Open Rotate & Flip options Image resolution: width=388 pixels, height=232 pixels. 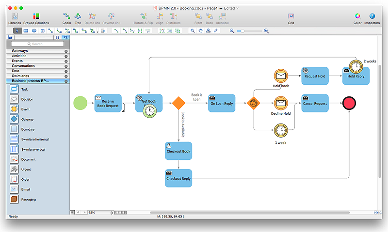point(143,19)
